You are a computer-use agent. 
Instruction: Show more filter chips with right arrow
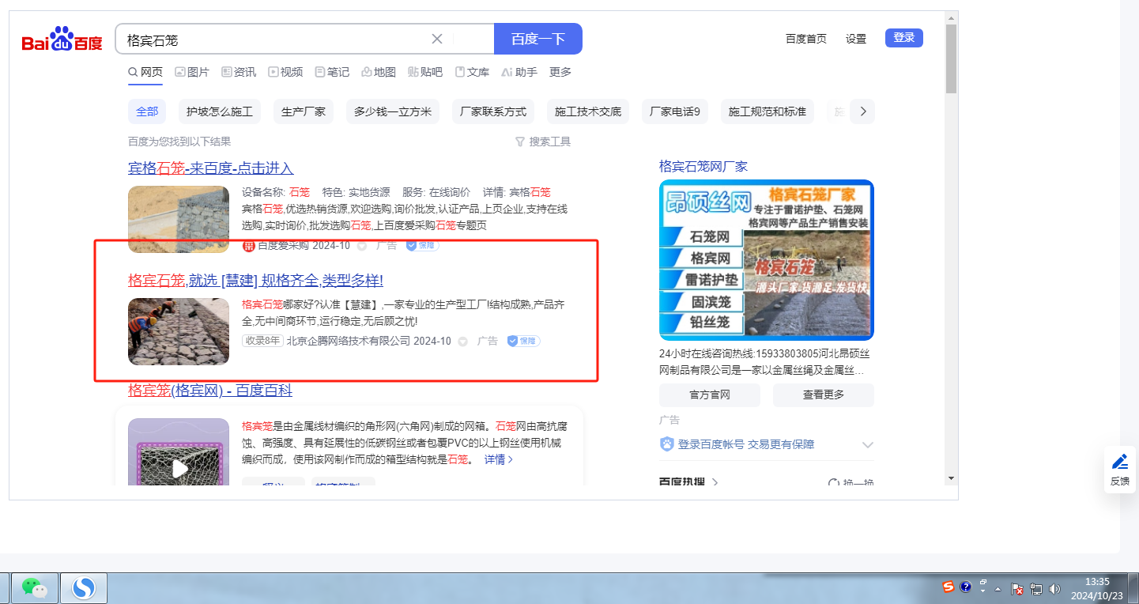point(862,111)
